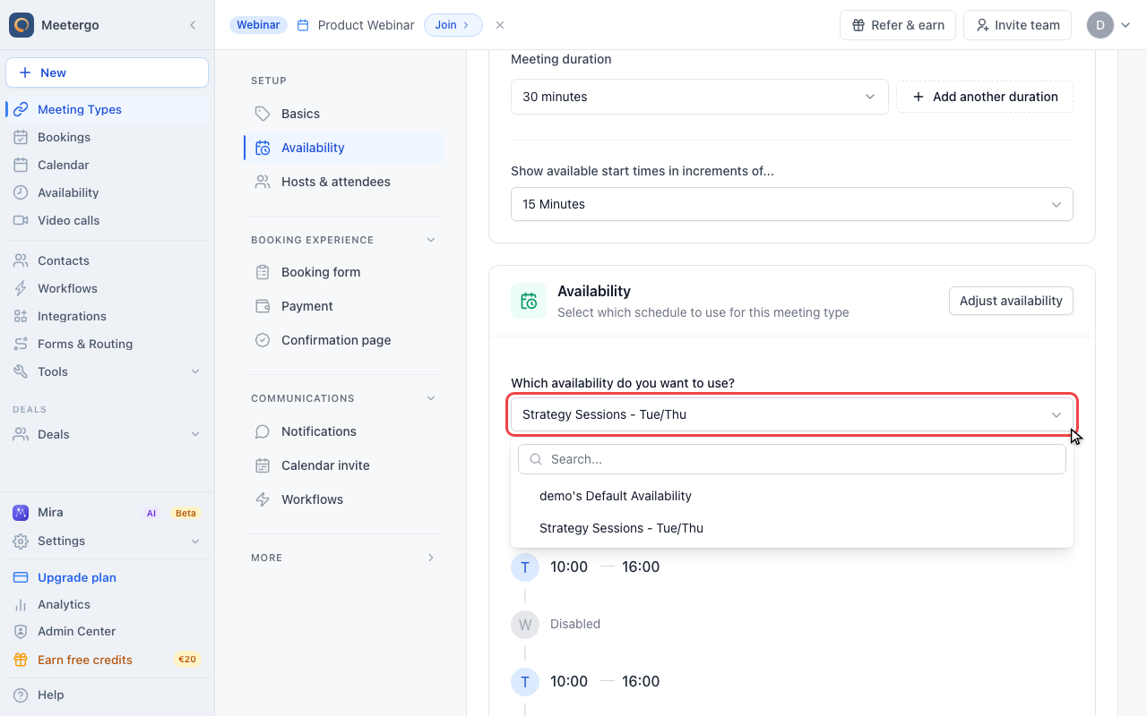Expand the Deals chevron

click(x=195, y=434)
